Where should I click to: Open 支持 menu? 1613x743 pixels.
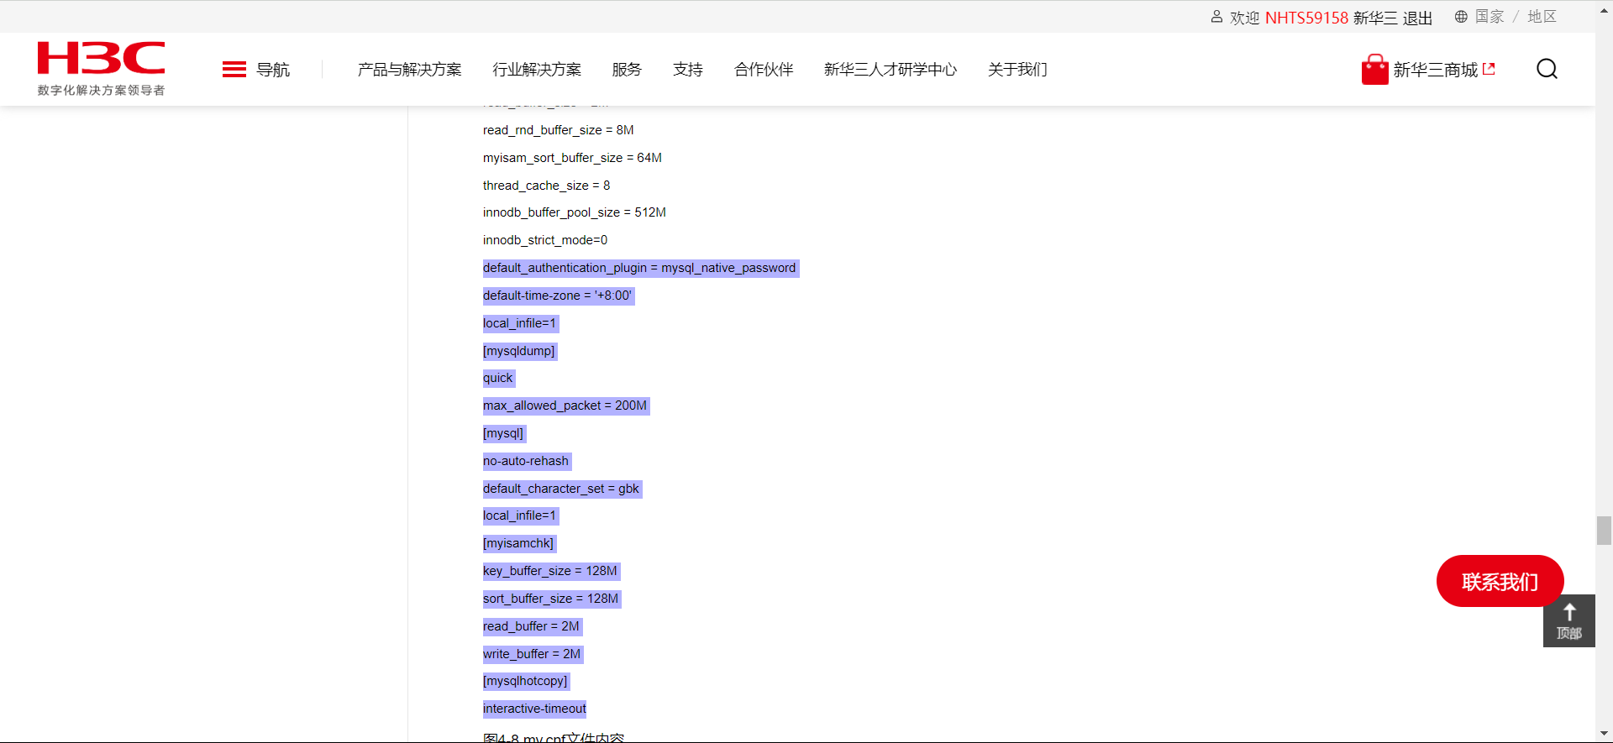pos(688,70)
